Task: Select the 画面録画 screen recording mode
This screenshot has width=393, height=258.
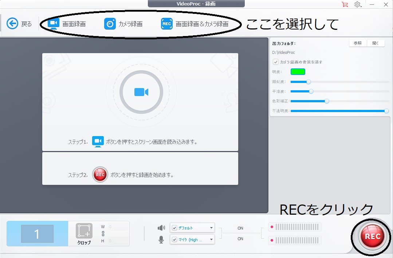Action: coord(67,24)
